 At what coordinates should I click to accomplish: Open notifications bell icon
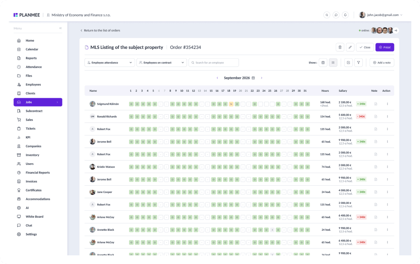click(345, 15)
